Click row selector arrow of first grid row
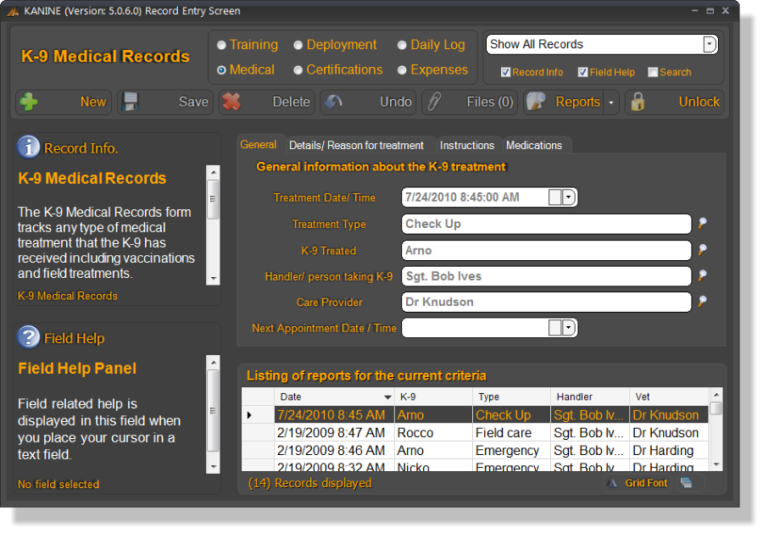Viewport: 763px width, 533px height. point(249,415)
